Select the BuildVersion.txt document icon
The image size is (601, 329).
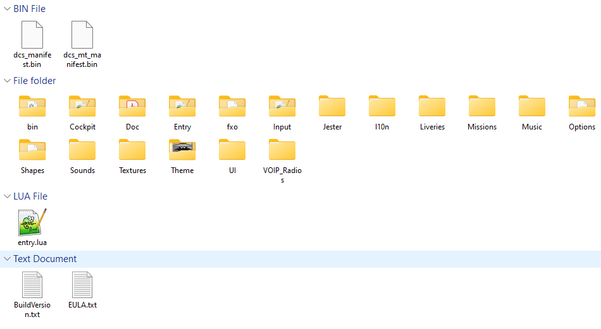[x=32, y=285]
